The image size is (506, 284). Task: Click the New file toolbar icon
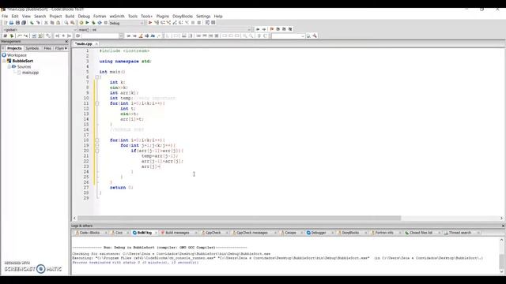coord(6,23)
